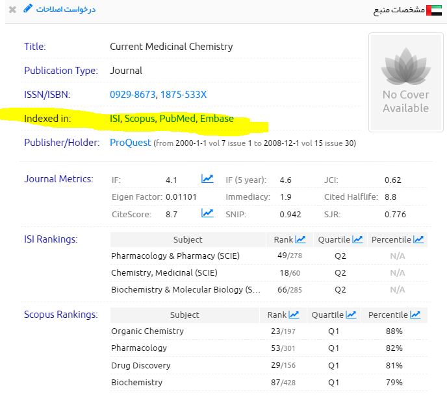The height and width of the screenshot is (395, 447).
Task: Click Scopus Rankings Percentile chart icon
Action: (x=415, y=315)
